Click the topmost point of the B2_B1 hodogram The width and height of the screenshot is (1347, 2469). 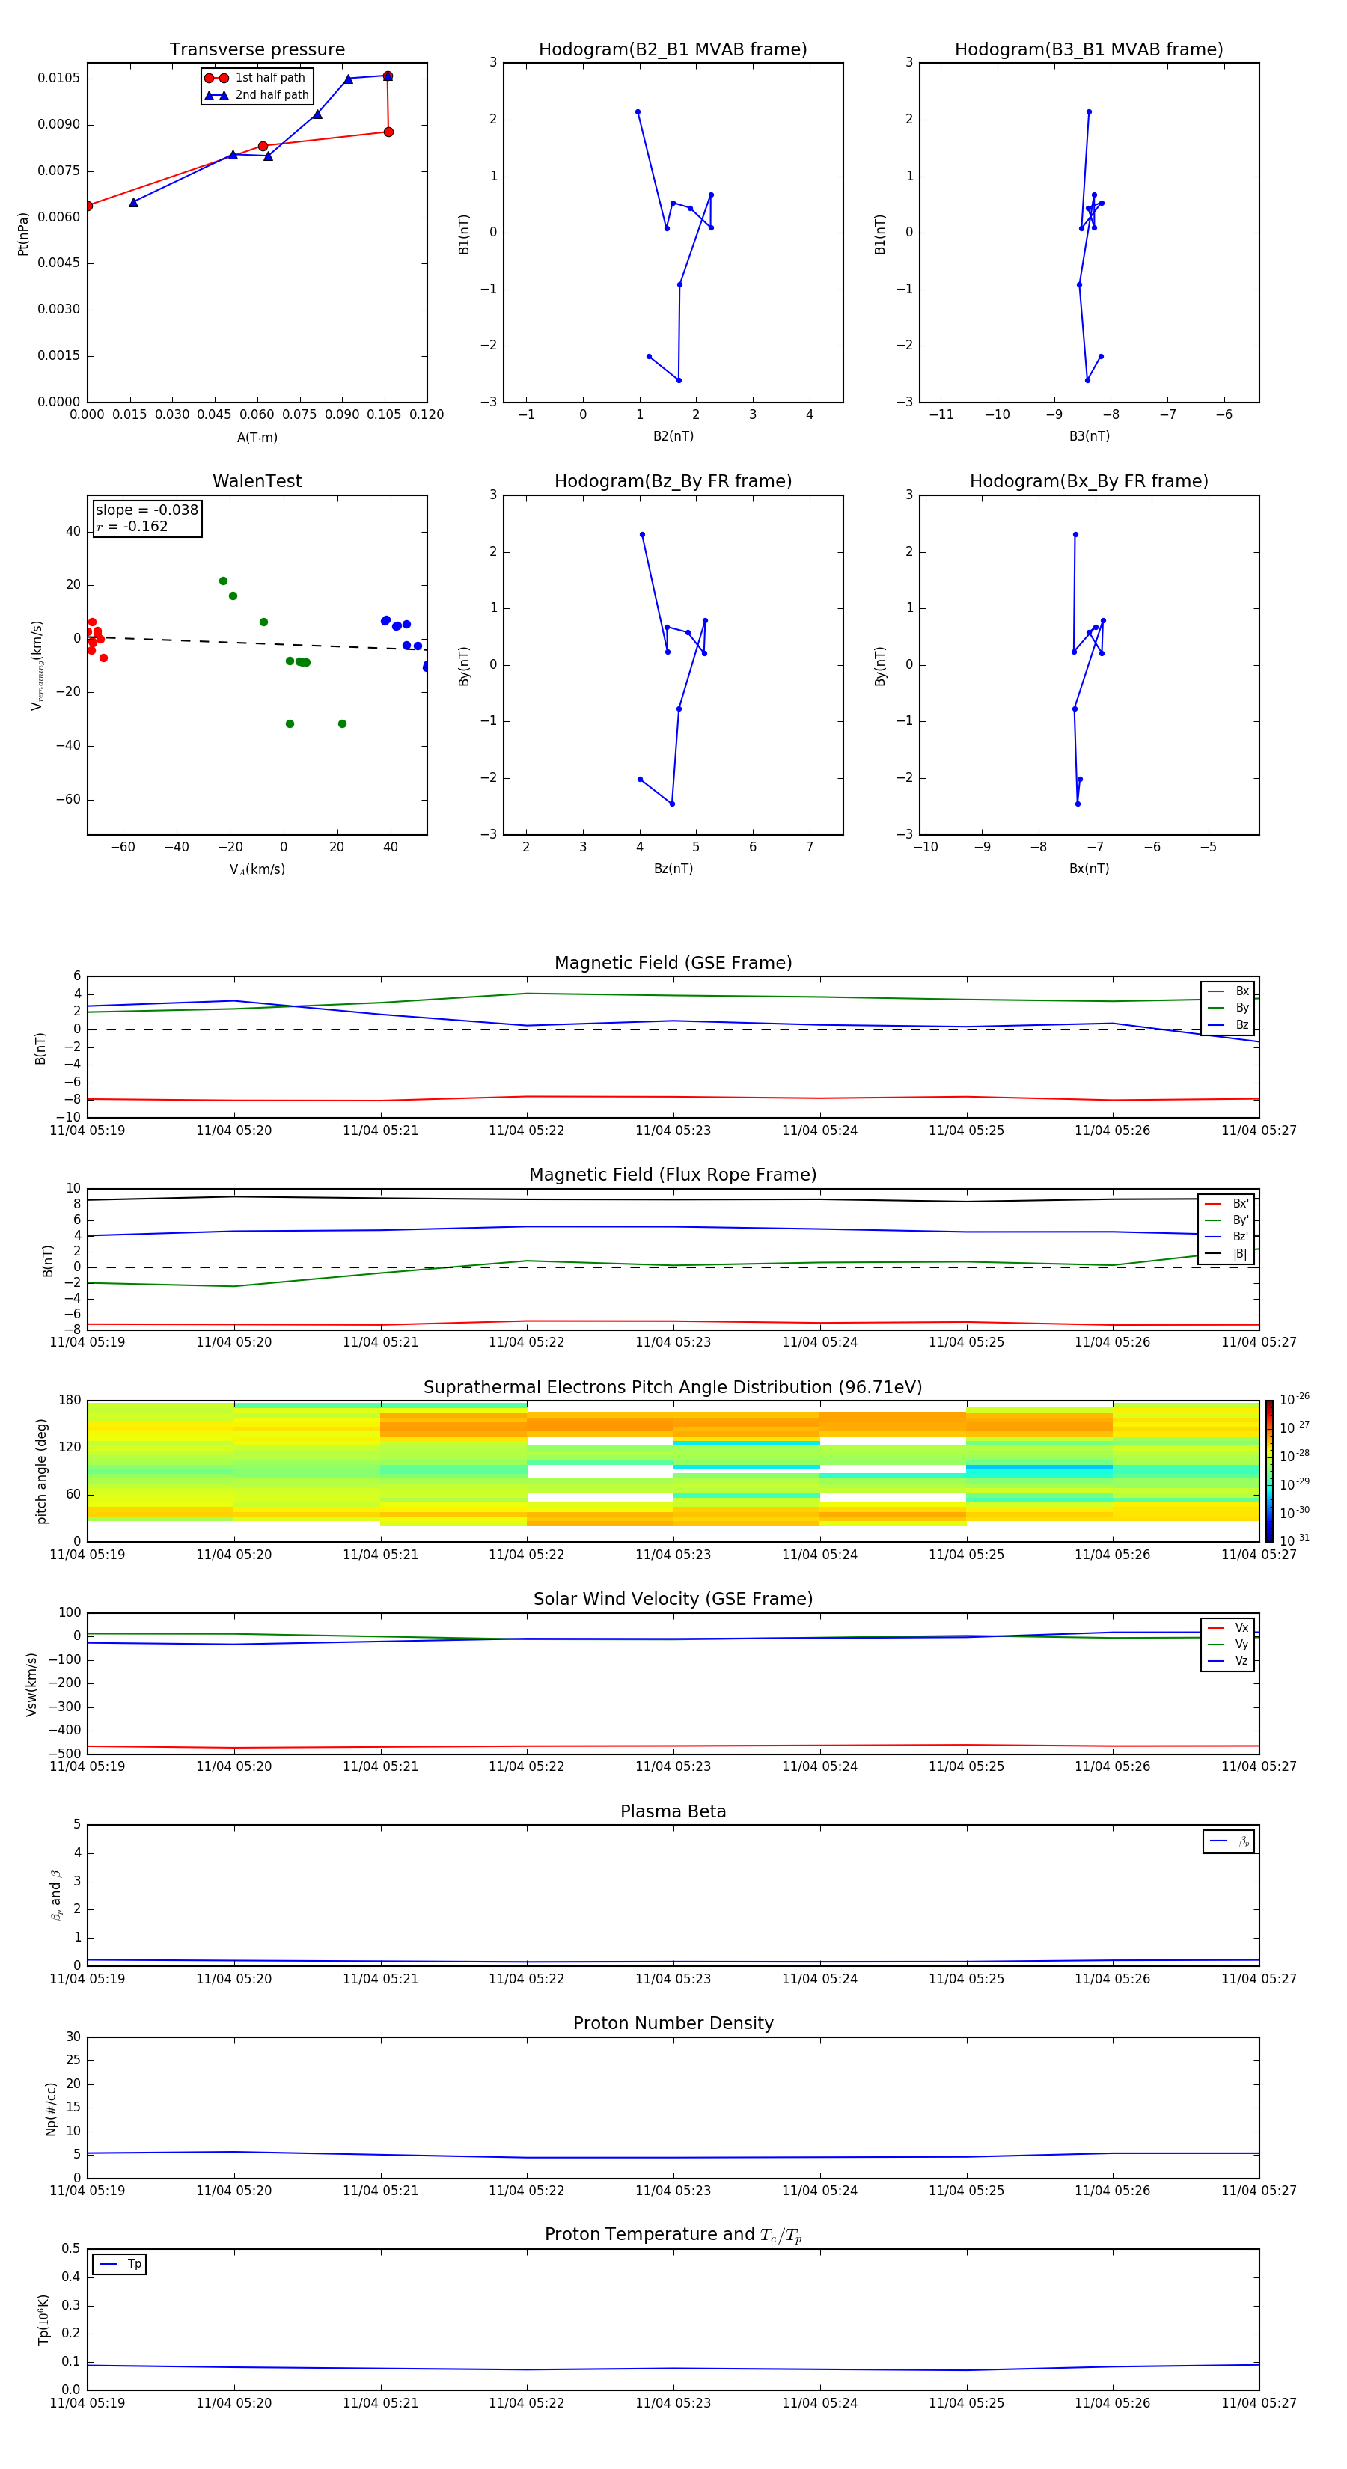click(638, 112)
